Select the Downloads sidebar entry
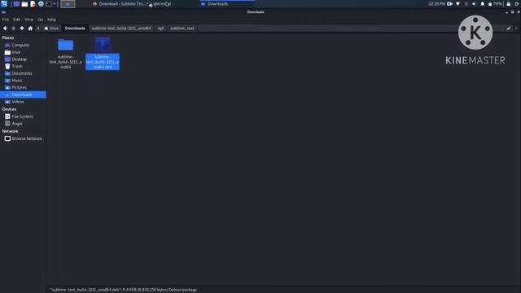Image resolution: width=521 pixels, height=293 pixels. (x=23, y=94)
